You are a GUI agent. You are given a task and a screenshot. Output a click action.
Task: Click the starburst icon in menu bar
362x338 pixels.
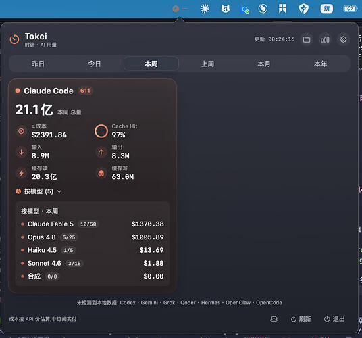(x=205, y=9)
